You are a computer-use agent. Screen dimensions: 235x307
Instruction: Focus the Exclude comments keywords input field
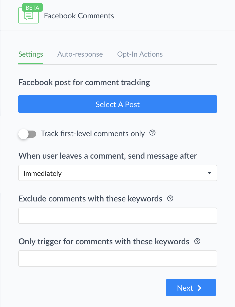[x=118, y=216]
